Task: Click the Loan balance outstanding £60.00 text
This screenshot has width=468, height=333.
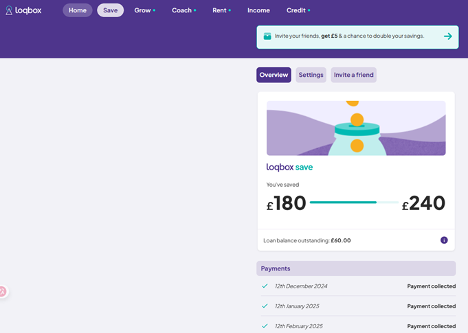Action: (x=307, y=240)
